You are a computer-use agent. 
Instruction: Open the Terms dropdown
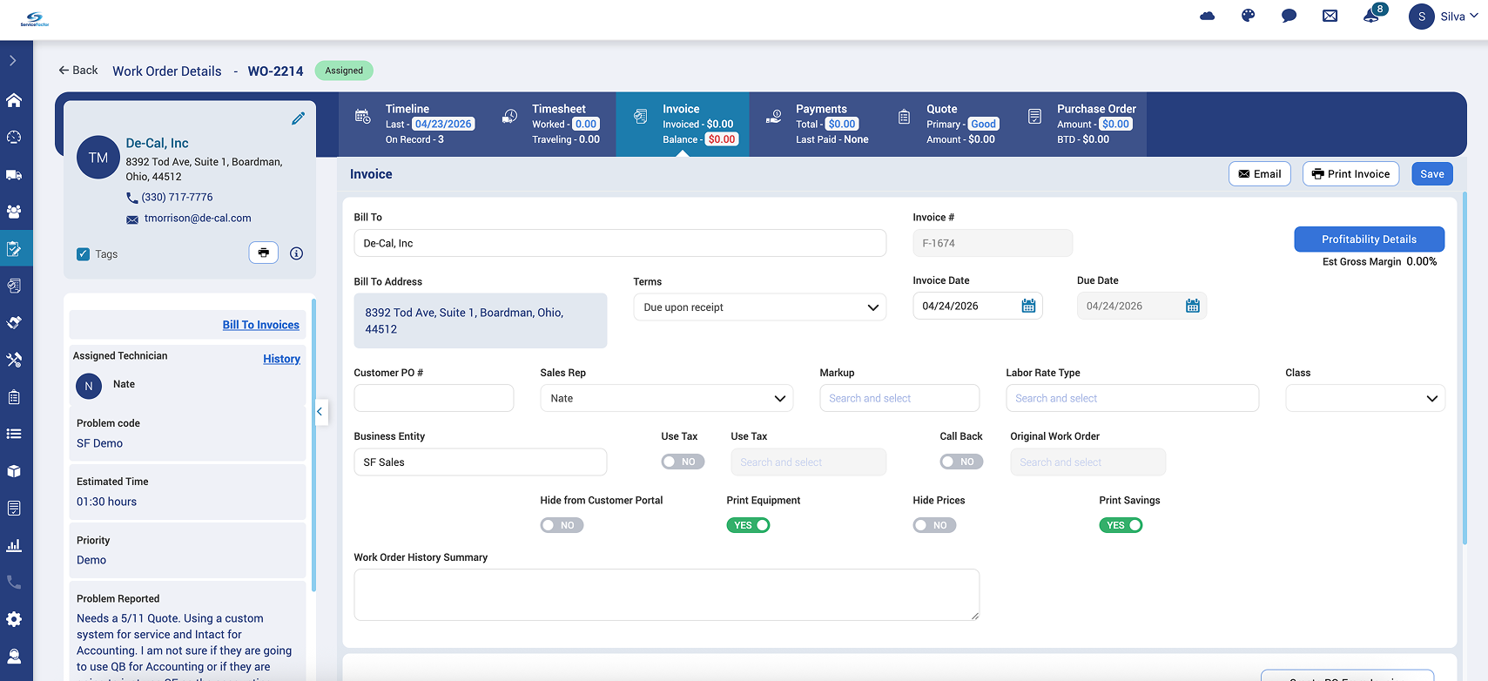point(759,307)
